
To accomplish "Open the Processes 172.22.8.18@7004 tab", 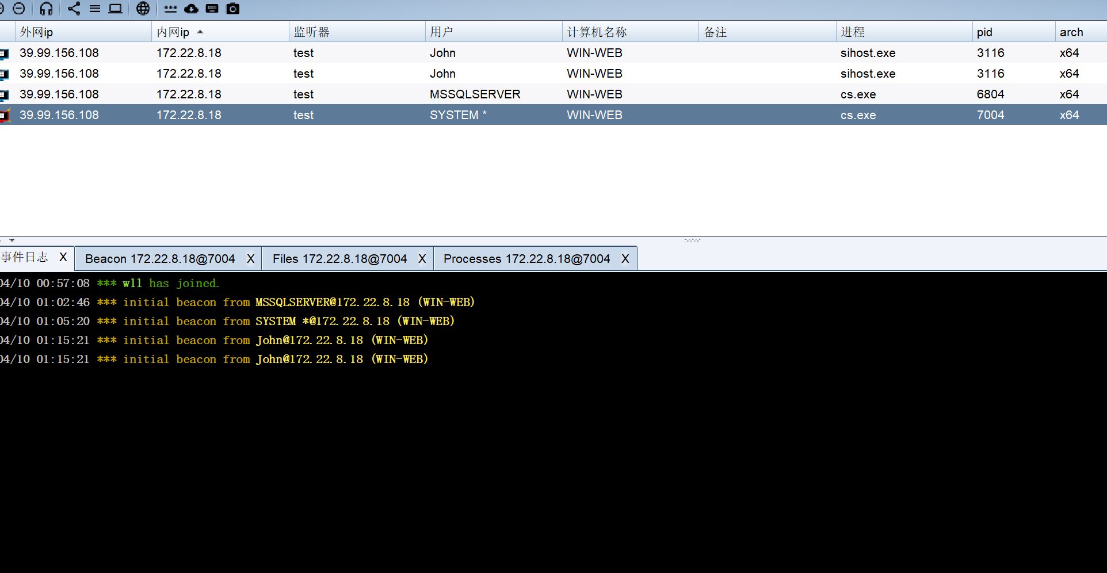I will [526, 259].
